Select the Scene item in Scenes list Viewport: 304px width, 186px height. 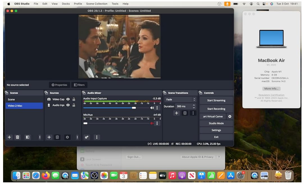click(24, 99)
